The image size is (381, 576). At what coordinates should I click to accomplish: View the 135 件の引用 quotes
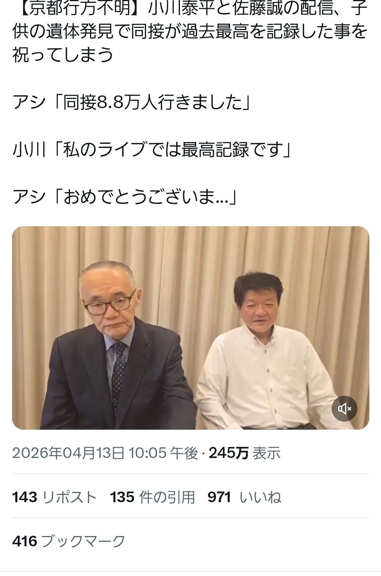152,497
